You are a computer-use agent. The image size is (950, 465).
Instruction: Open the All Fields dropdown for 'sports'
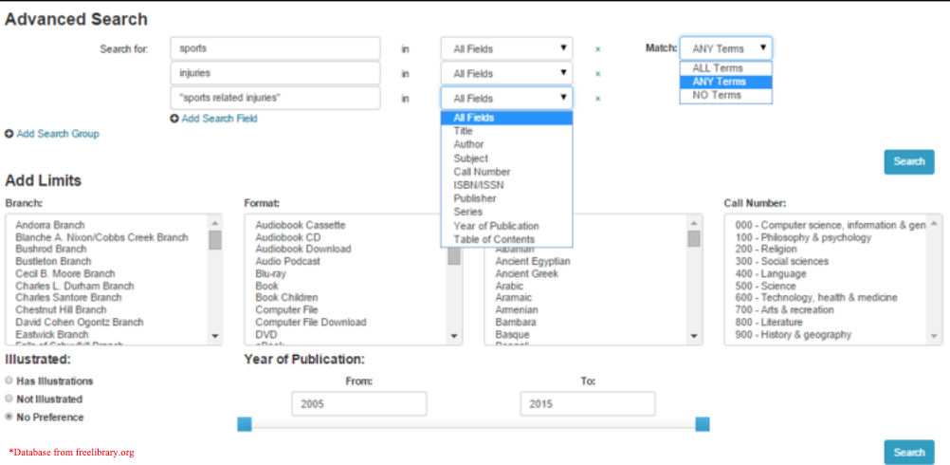[x=506, y=48]
